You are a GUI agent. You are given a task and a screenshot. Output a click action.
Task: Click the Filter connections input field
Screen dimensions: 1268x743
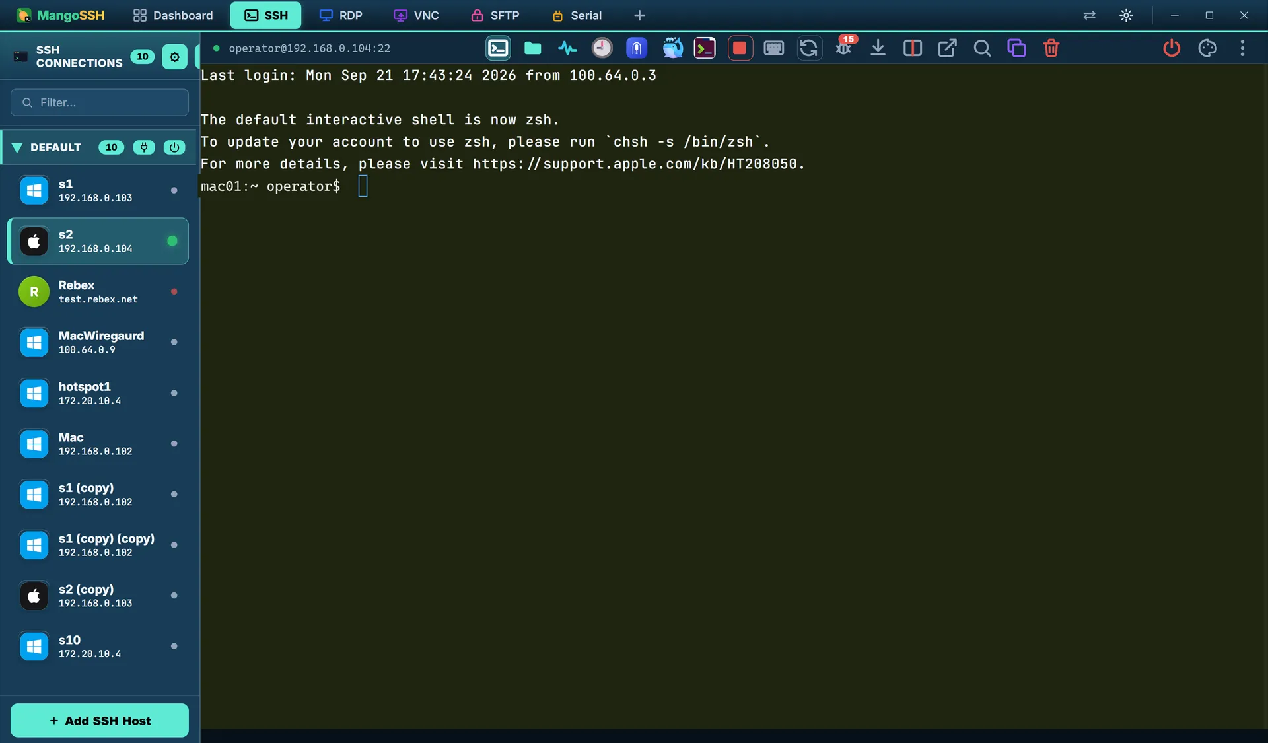[100, 102]
